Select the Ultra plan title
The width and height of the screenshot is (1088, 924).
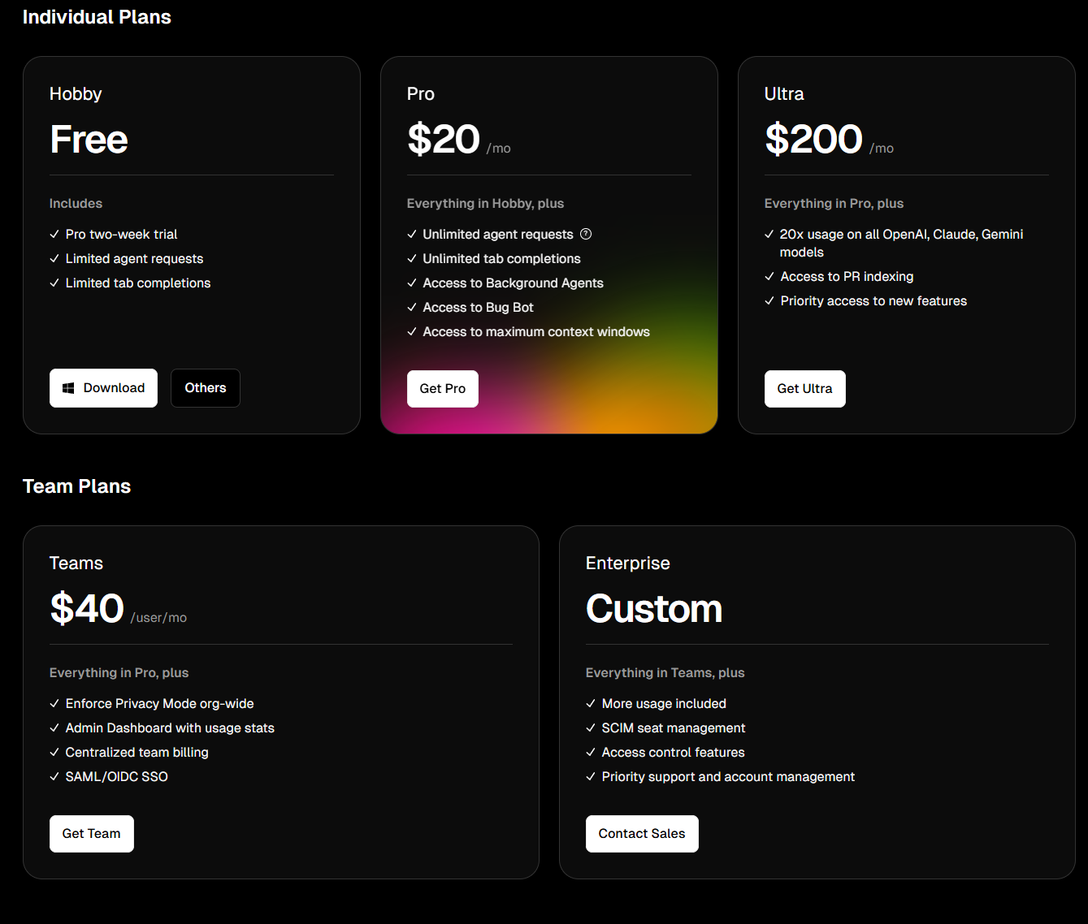pyautogui.click(x=784, y=94)
